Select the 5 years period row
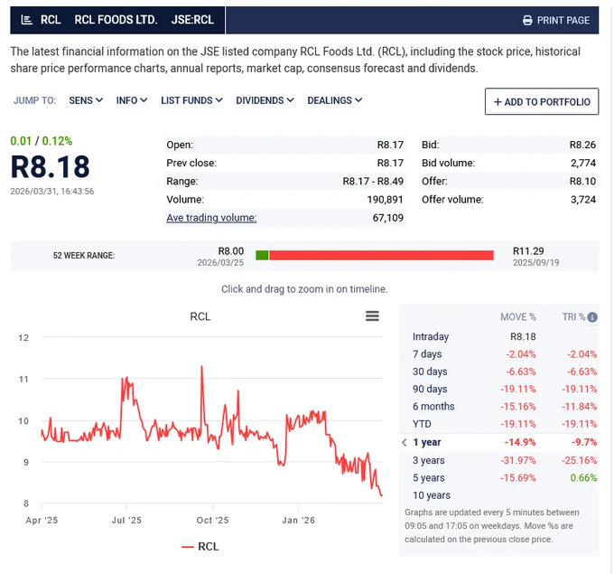The width and height of the screenshot is (614, 574). pos(499,477)
